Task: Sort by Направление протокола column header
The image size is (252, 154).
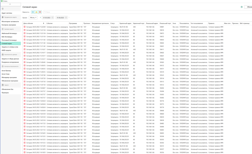Action: (100, 23)
